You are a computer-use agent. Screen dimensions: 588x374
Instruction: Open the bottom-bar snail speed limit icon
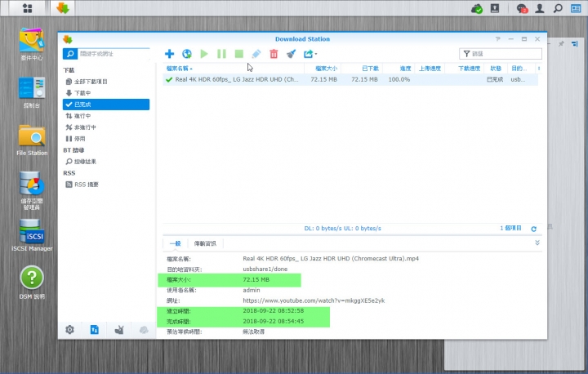[119, 330]
